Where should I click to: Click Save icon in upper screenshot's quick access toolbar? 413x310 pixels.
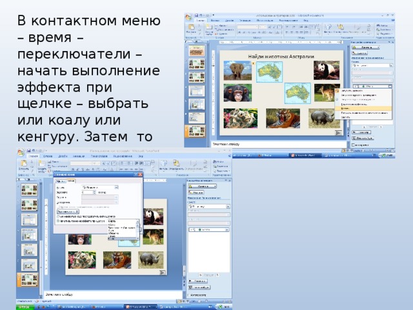coord(196,15)
